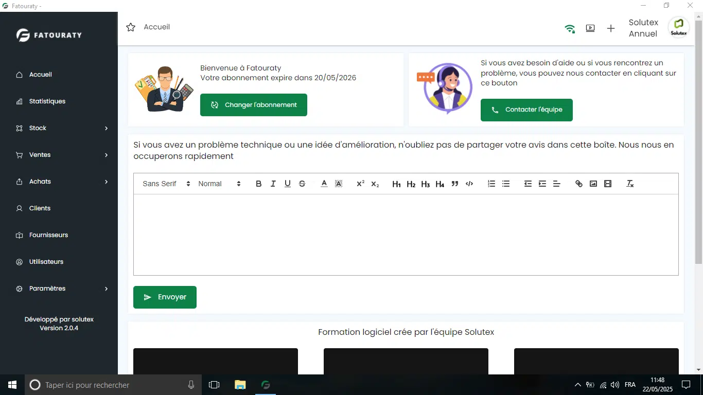Toggle underline text formatting
The height and width of the screenshot is (395, 703).
(288, 184)
